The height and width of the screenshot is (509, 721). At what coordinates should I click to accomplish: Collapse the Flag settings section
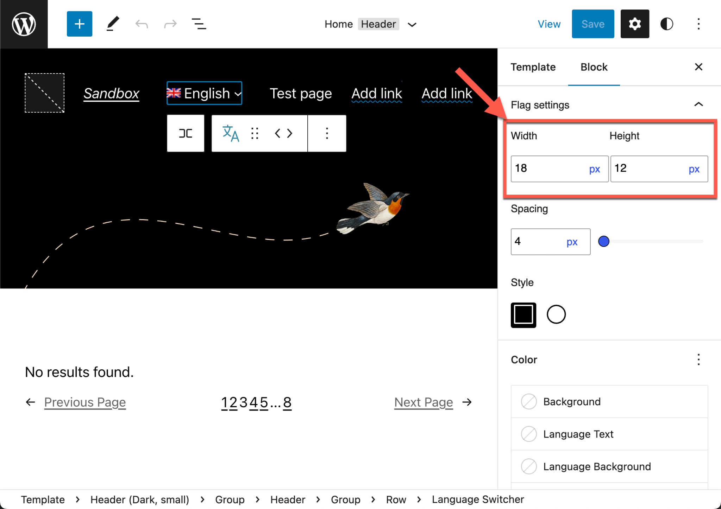pyautogui.click(x=698, y=104)
